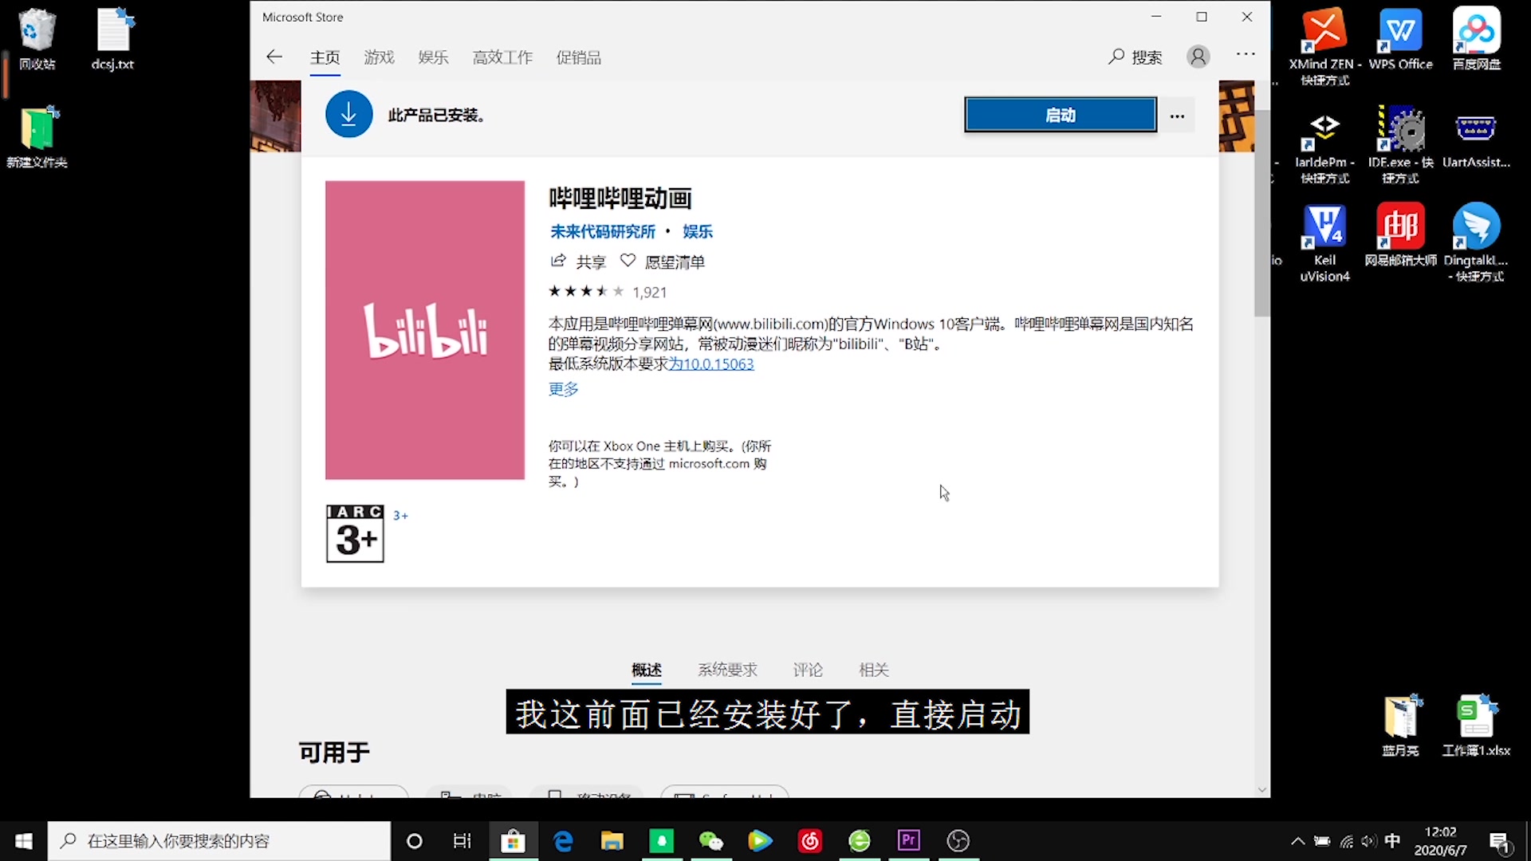Screen dimensions: 1531x861
Task: Switch to the 主页 tab
Action: tap(325, 57)
